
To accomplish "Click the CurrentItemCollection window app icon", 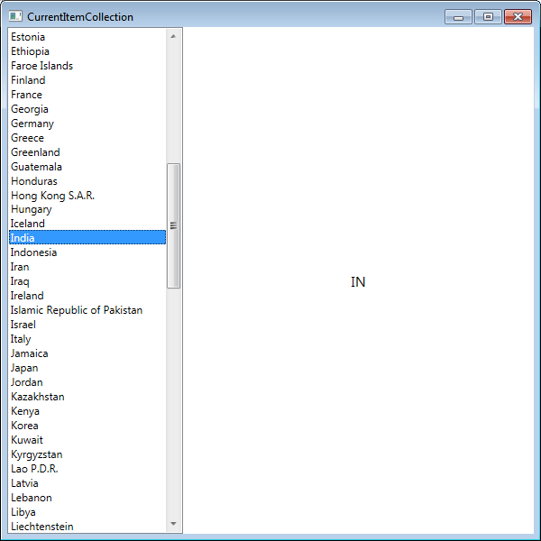I will coord(15,16).
